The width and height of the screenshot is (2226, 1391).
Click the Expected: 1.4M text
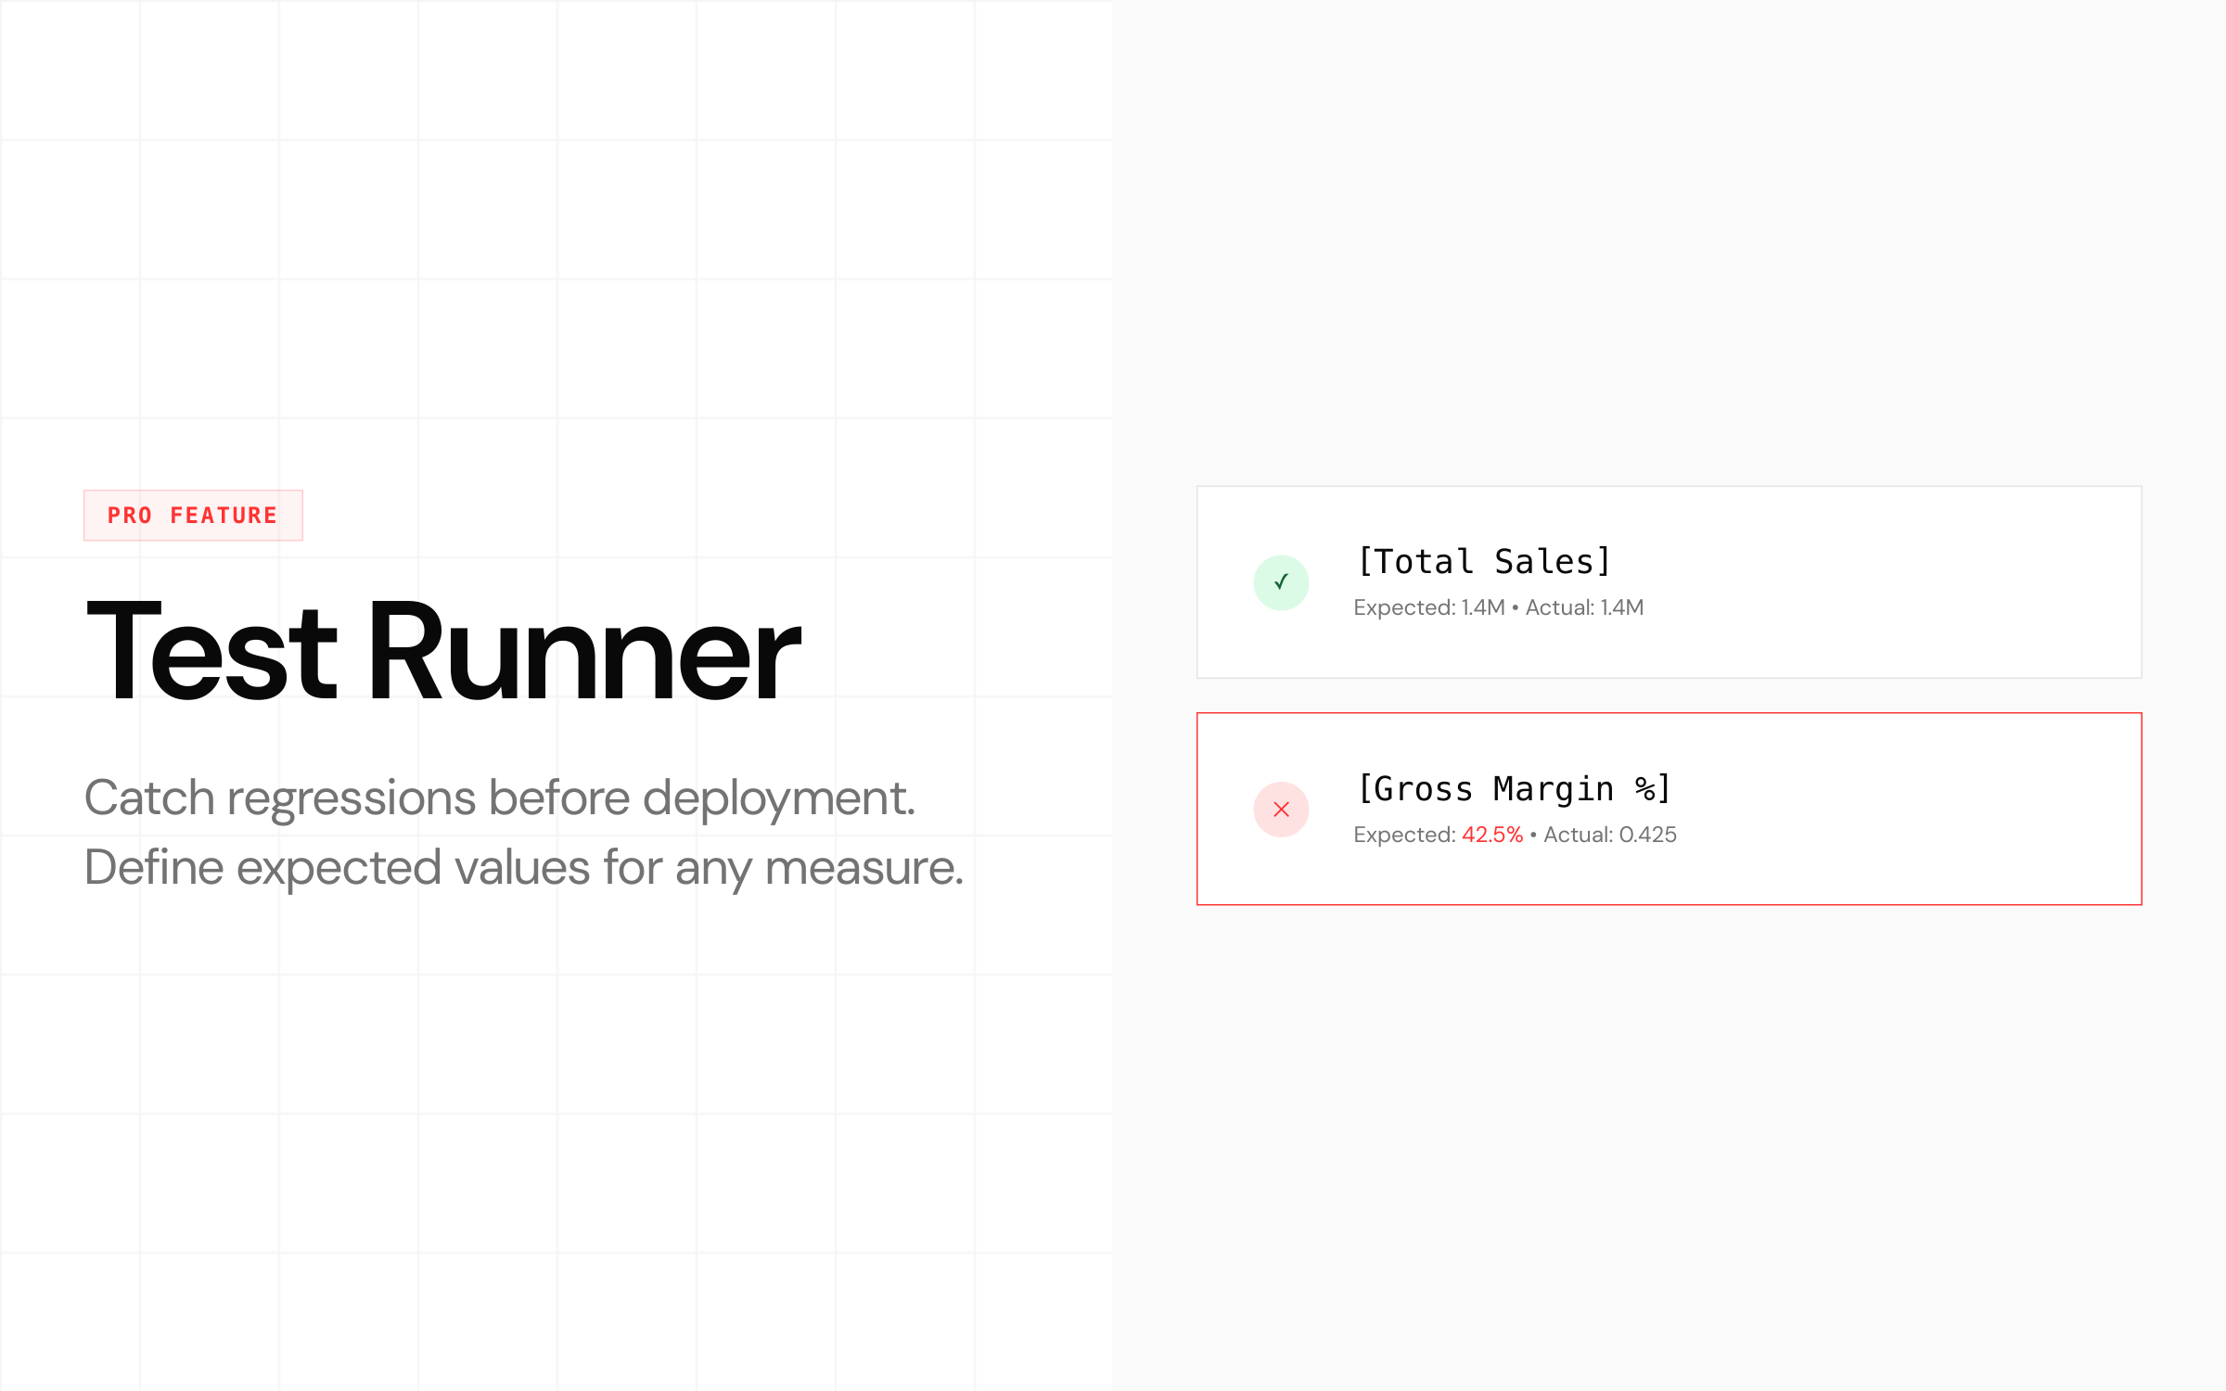(x=1428, y=607)
